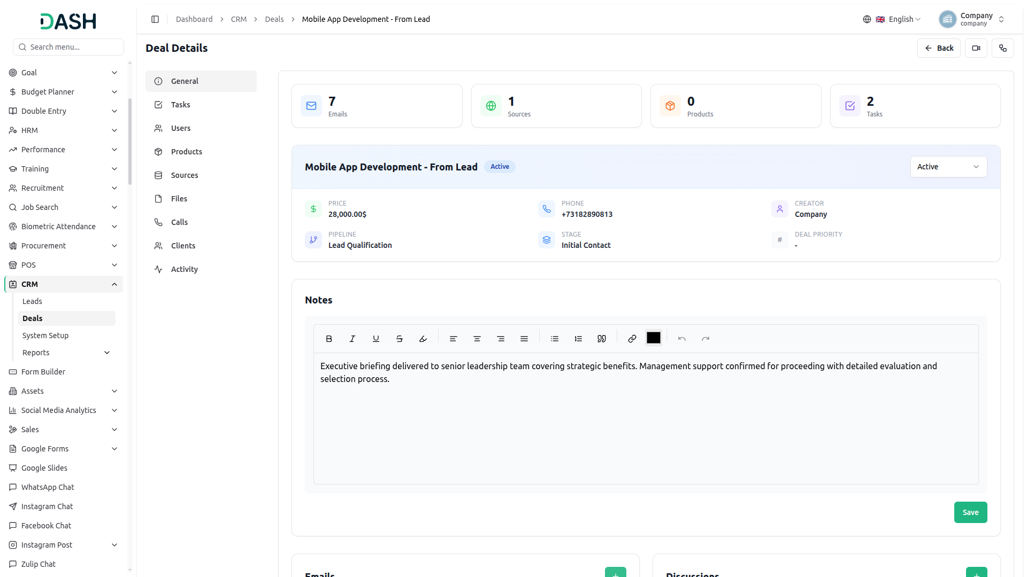Open the English language dropdown
The height and width of the screenshot is (577, 1027).
pos(899,19)
